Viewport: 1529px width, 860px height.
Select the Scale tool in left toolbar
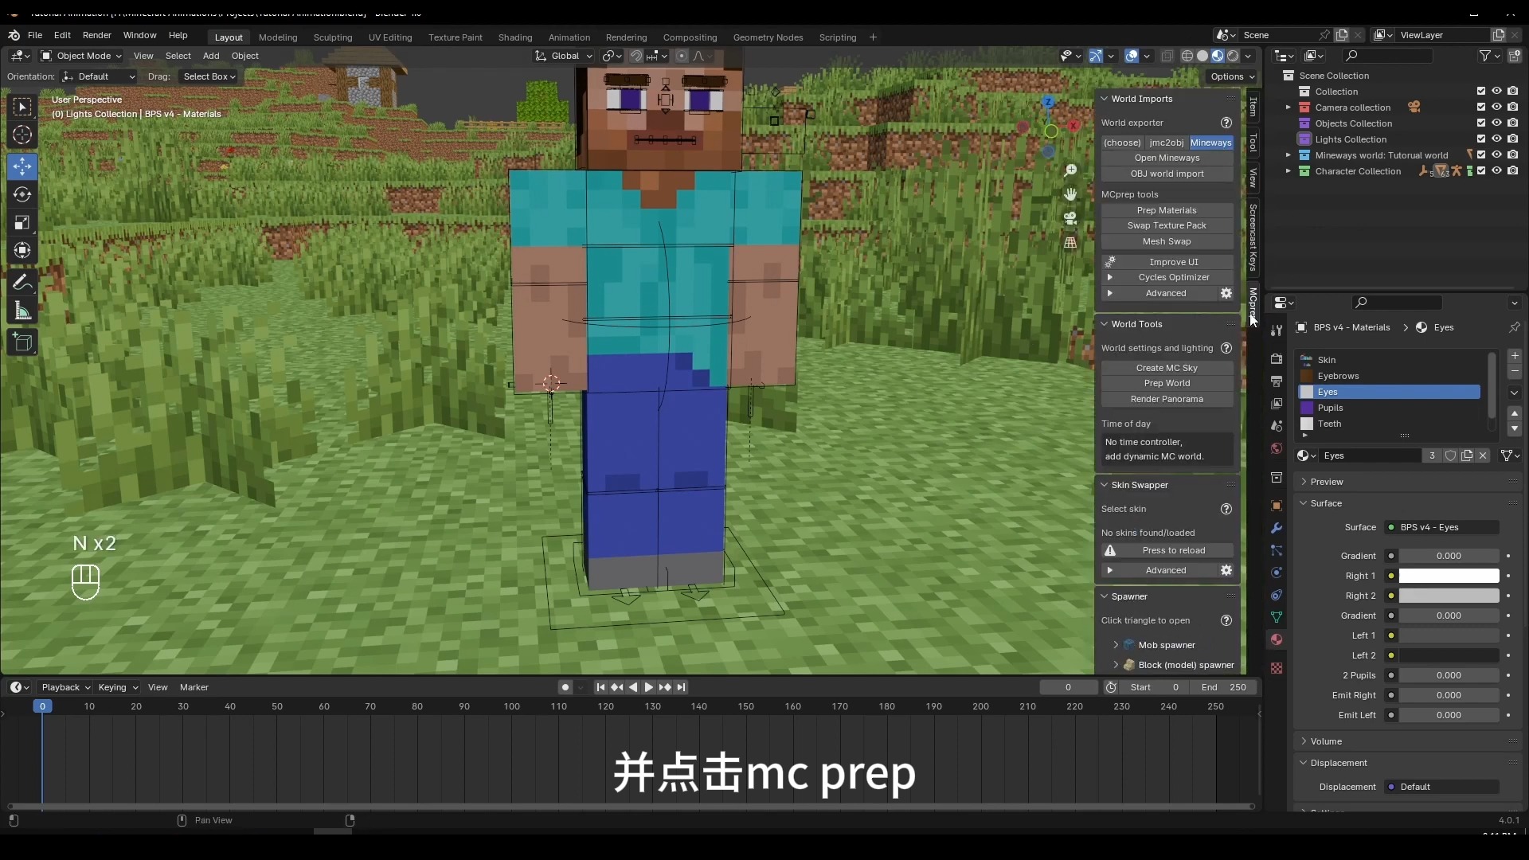point(22,223)
